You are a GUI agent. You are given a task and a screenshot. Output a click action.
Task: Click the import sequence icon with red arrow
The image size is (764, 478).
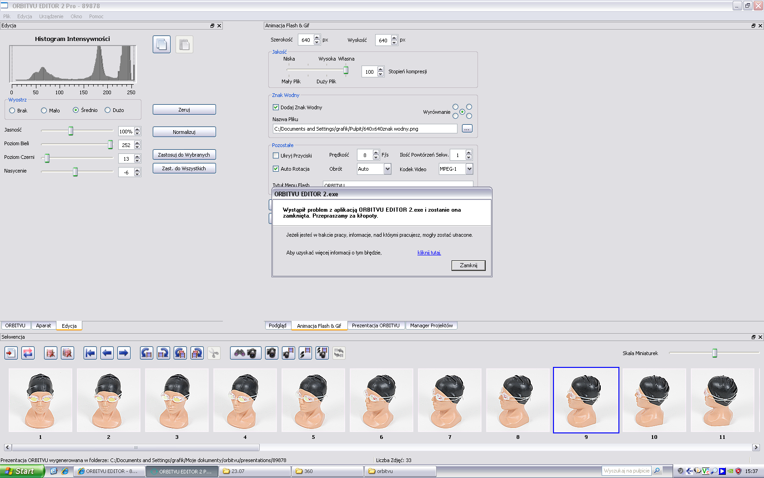point(11,353)
